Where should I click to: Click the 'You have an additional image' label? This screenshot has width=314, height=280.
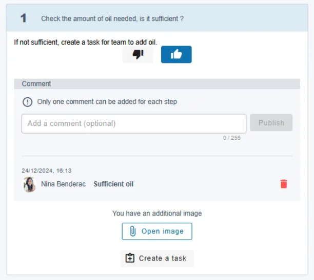pos(157,213)
